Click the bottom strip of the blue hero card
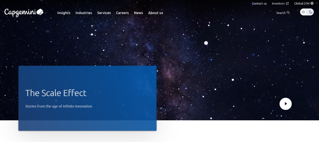 coord(87,126)
